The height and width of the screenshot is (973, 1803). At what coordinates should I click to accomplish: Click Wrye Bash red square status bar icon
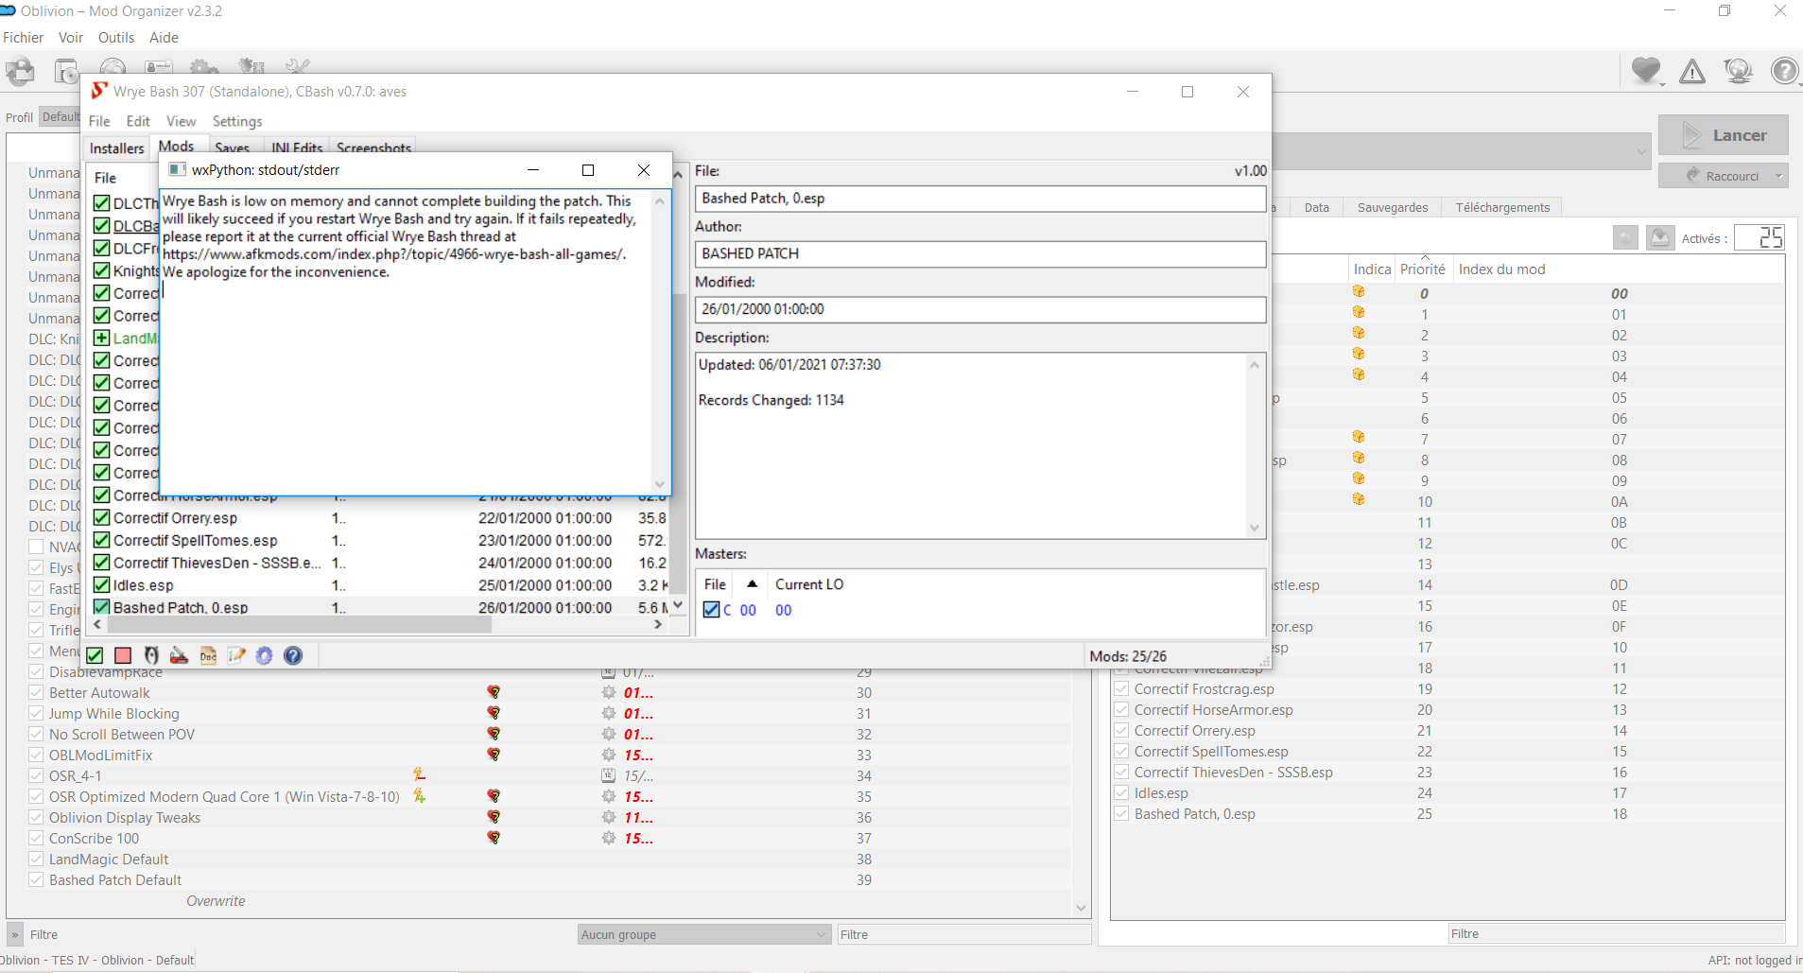tap(123, 655)
